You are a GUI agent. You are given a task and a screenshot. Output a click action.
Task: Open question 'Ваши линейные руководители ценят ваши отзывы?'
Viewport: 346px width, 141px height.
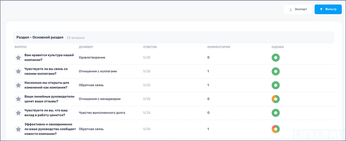pyautogui.click(x=50, y=99)
